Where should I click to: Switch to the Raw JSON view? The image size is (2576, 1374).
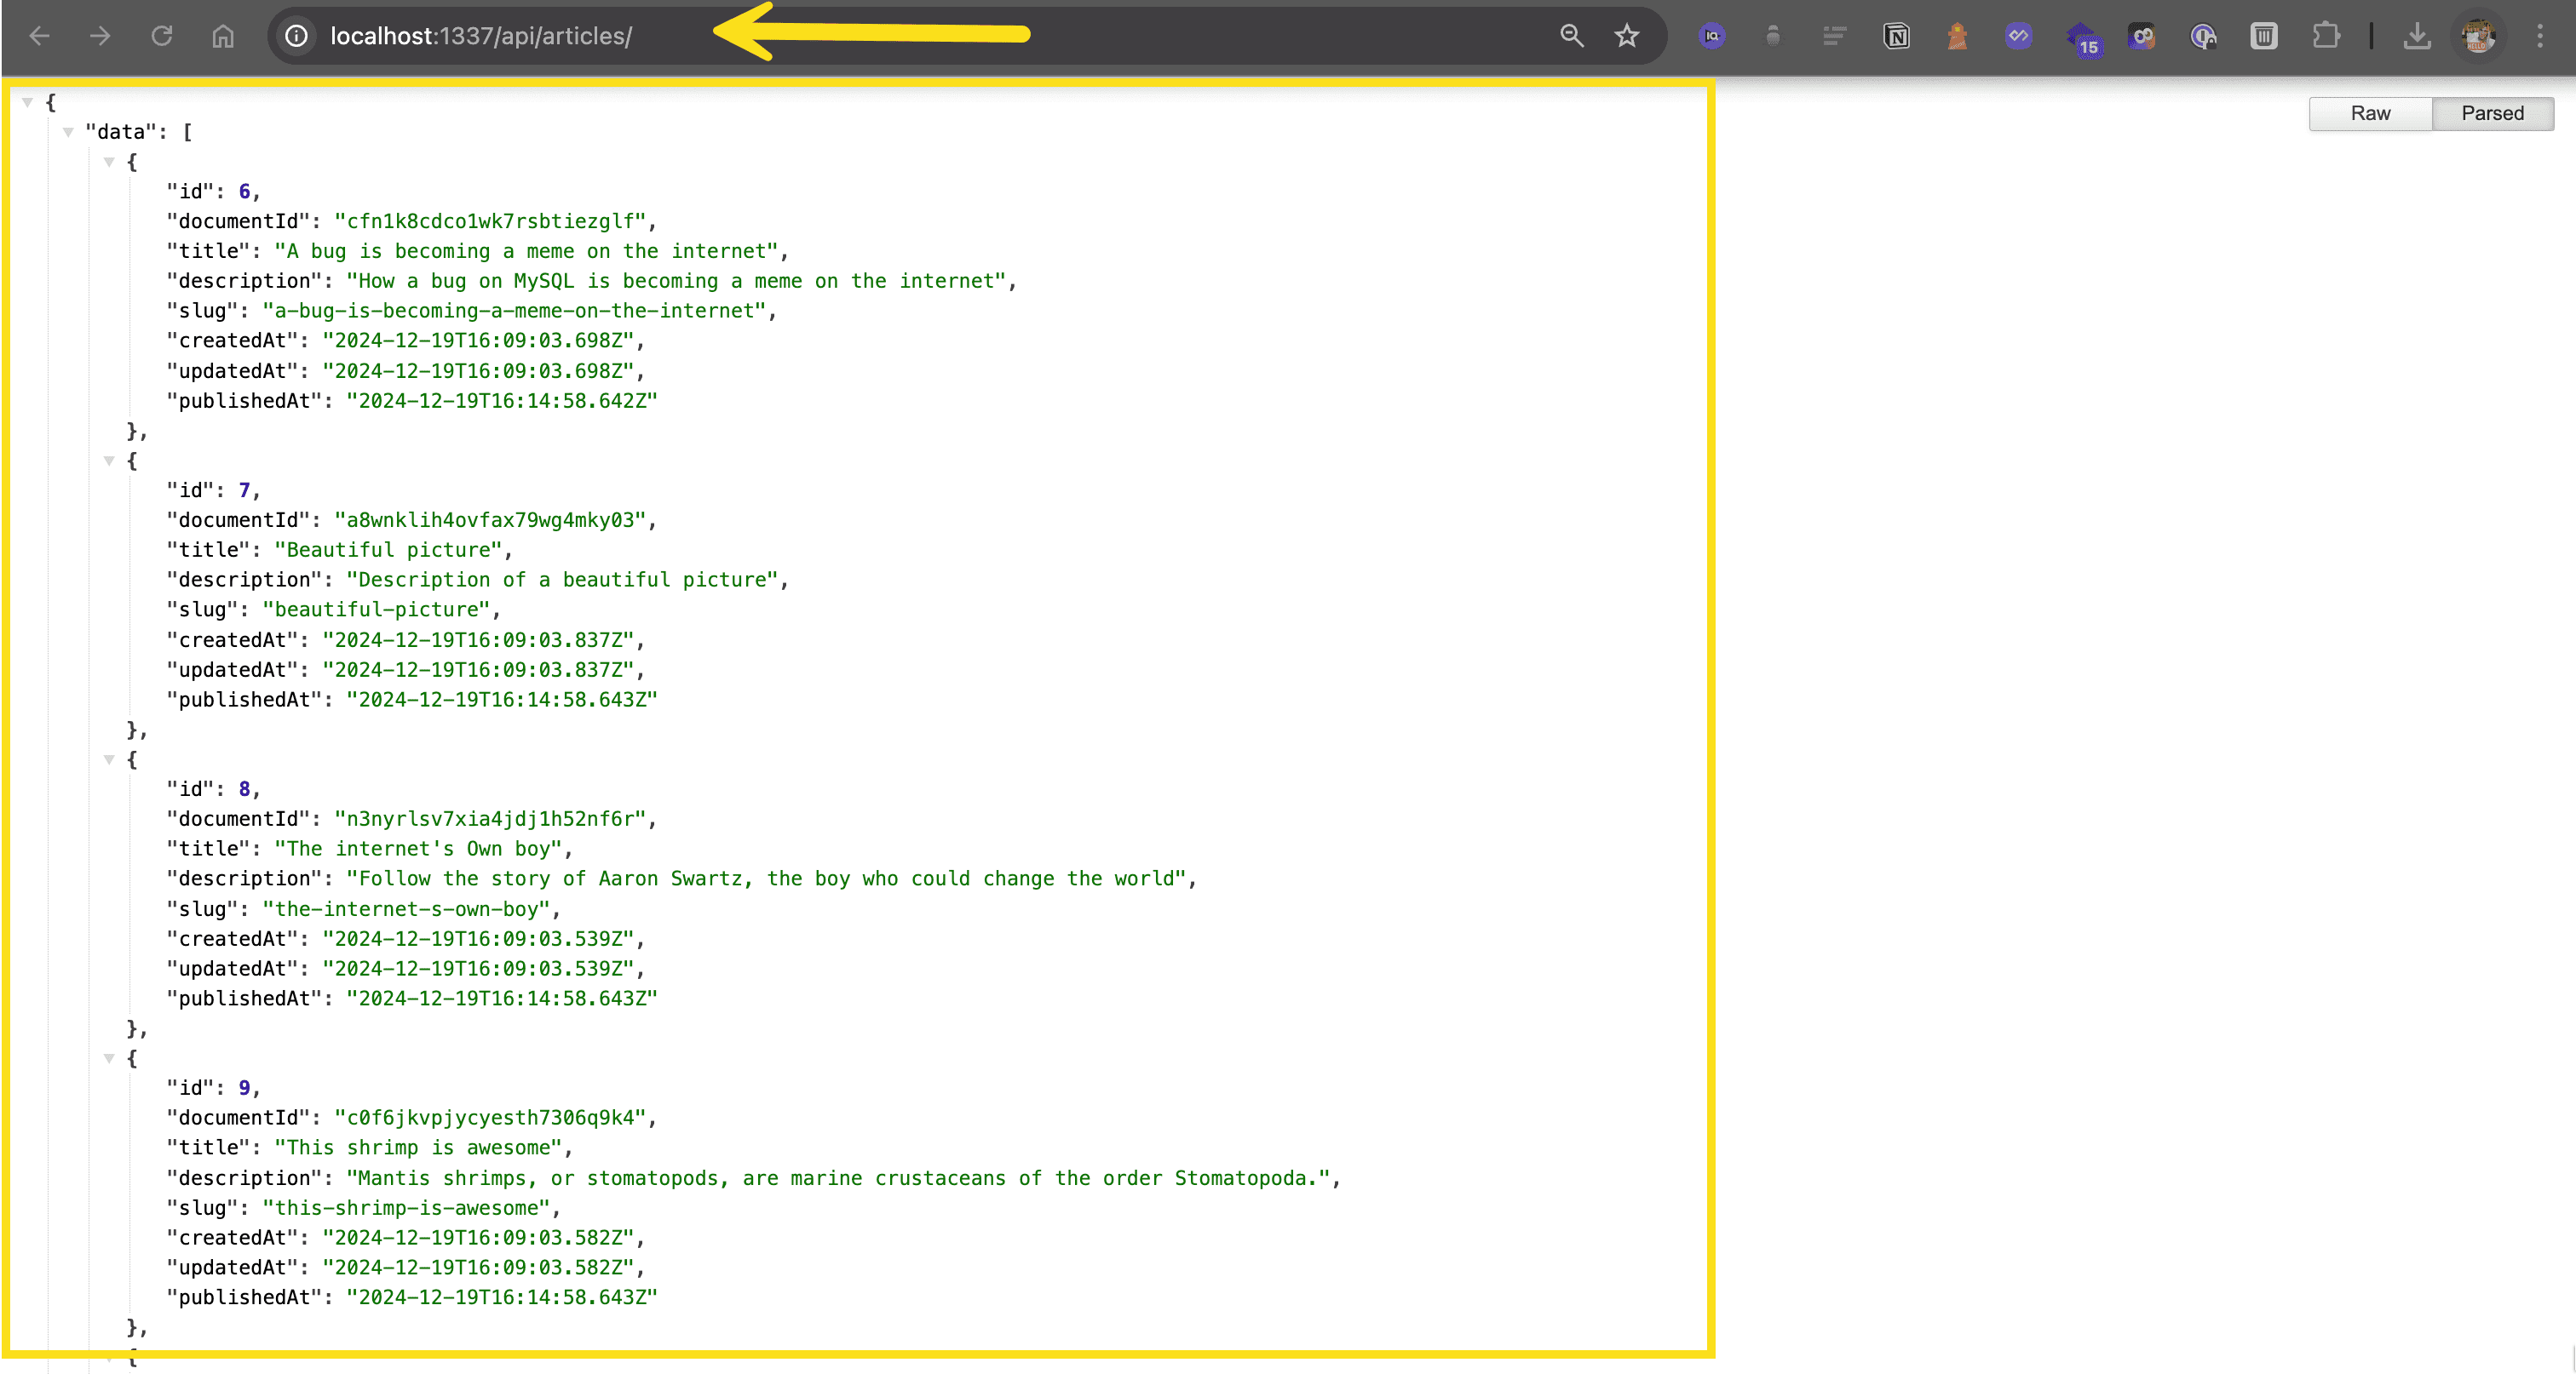coord(2370,113)
